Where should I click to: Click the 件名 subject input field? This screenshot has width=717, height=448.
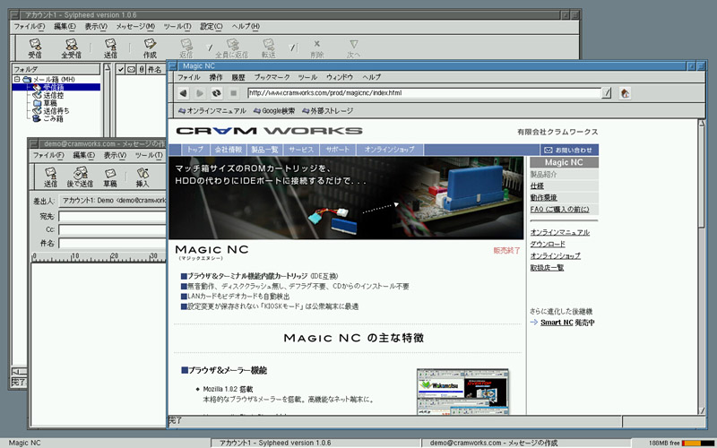pos(113,243)
